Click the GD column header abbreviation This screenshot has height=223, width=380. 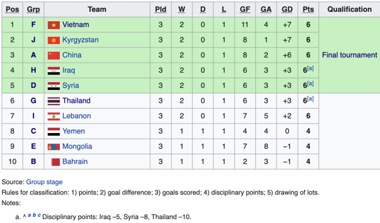tap(287, 9)
